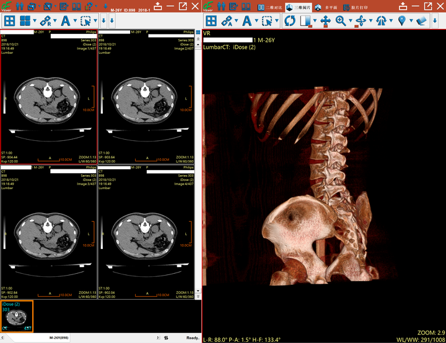Expand left title bar overflow down arrow
The width and height of the screenshot is (446, 343).
105,6
